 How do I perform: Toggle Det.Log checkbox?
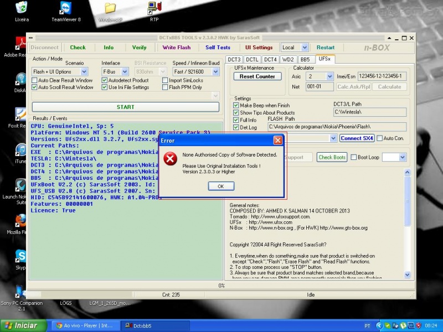236,127
